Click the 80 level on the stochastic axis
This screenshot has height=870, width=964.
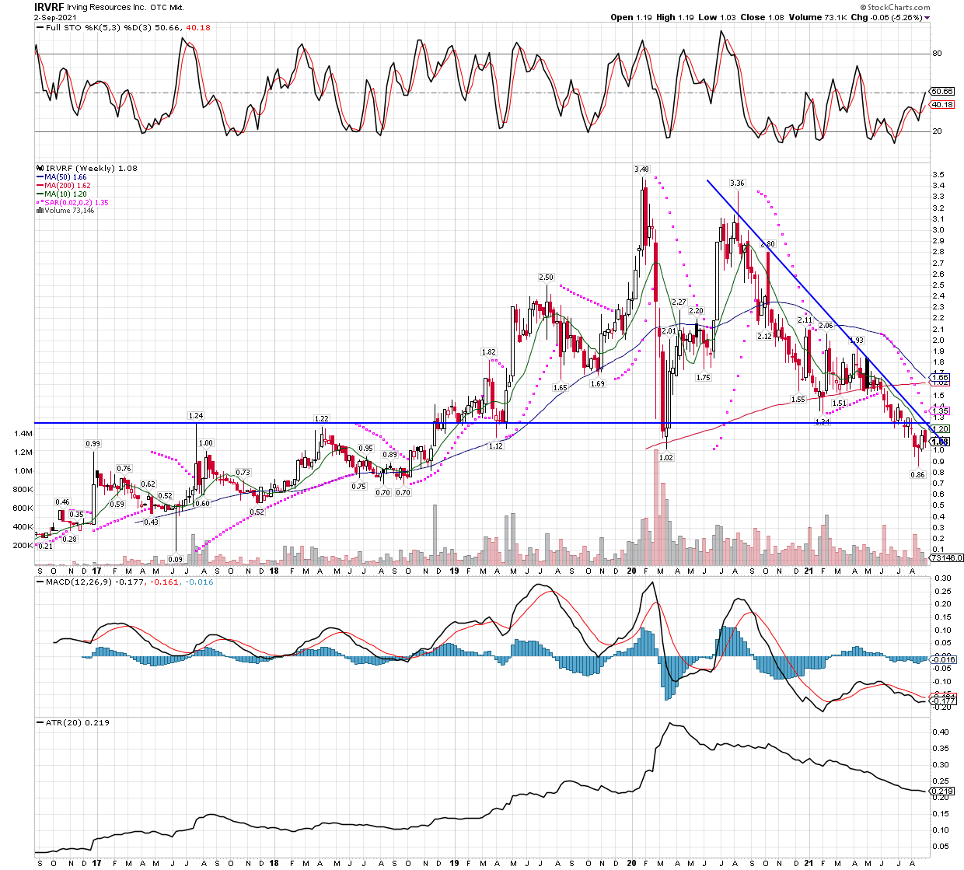tap(938, 54)
